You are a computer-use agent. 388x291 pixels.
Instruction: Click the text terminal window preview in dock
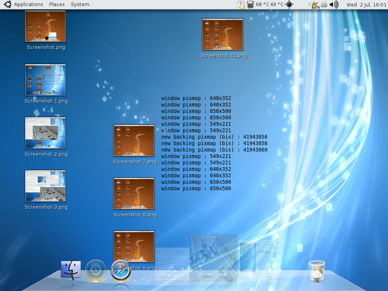pyautogui.click(x=172, y=264)
